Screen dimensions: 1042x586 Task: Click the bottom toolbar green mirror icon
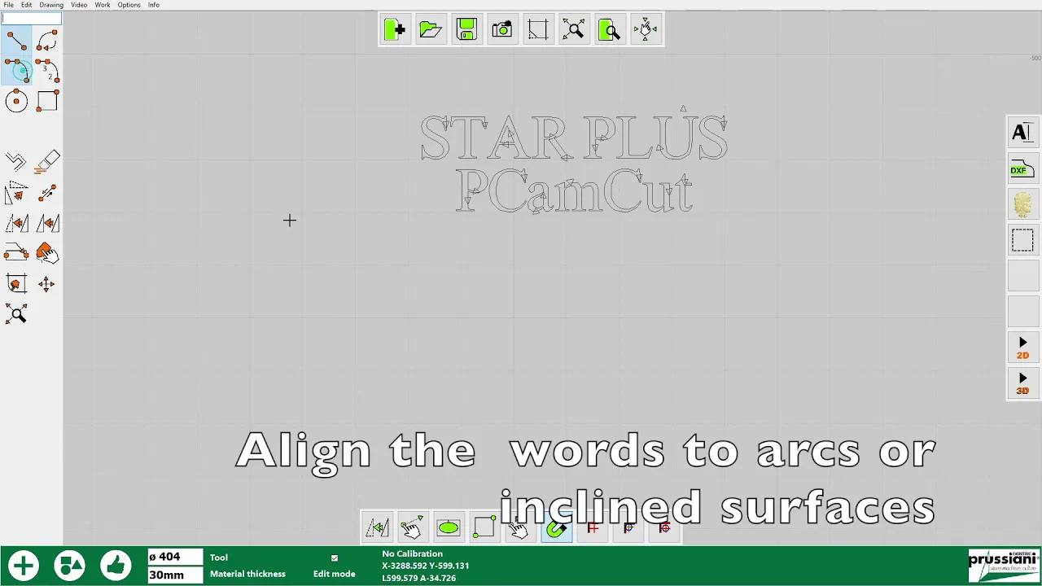[x=377, y=528]
